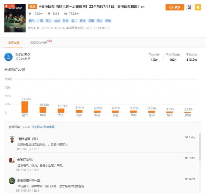Click the heart icon with 5511 likes
Viewport: 206px width, 193px height.
[x=186, y=158]
